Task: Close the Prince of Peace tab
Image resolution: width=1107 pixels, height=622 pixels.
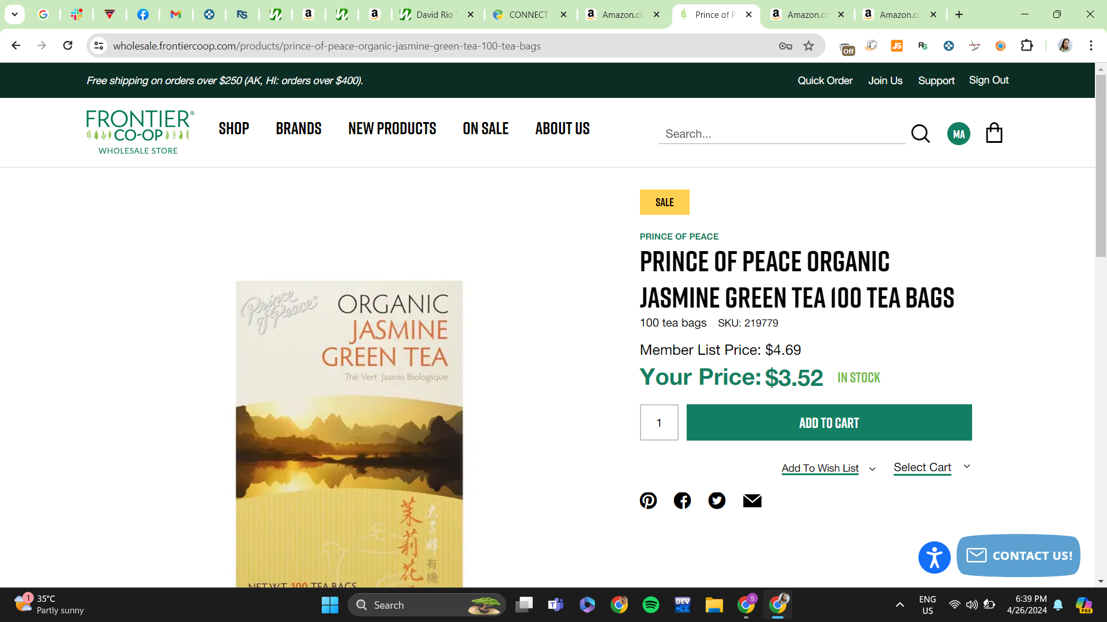Action: 748,14
